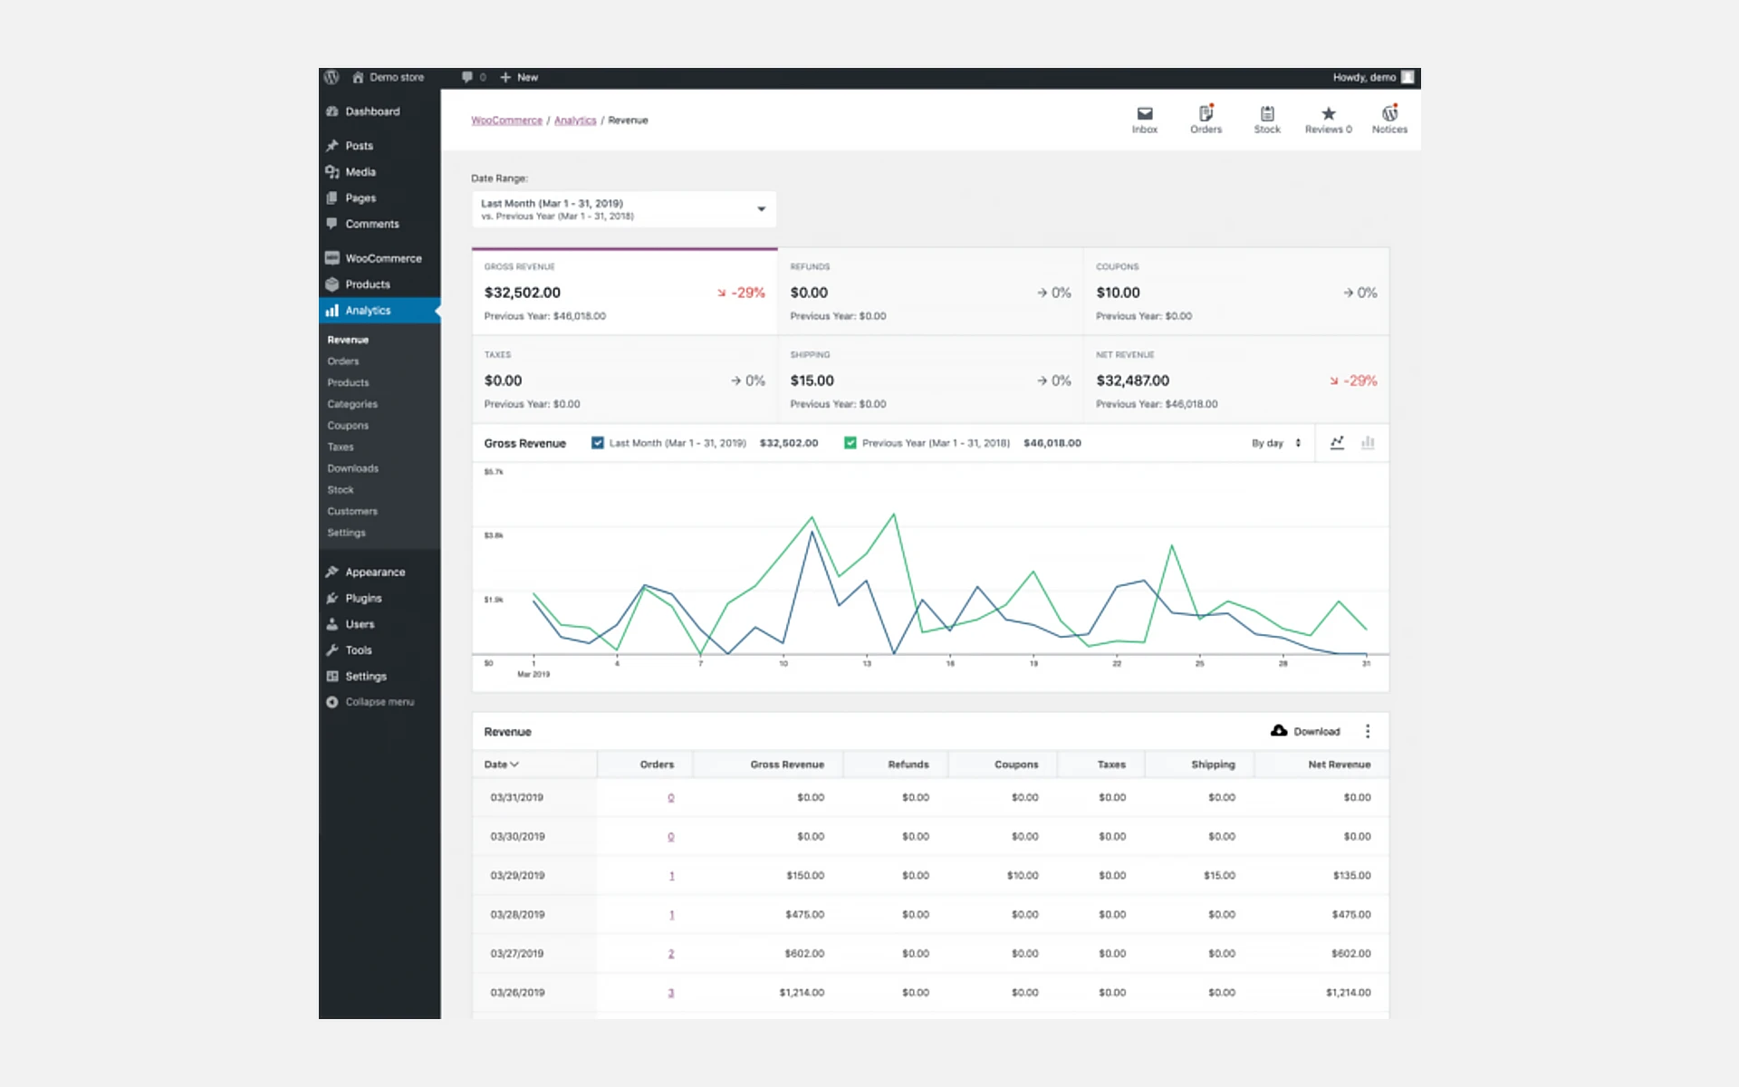Viewport: 1739px width, 1087px height.
Task: Open Products analytics submenu
Action: pyautogui.click(x=348, y=383)
